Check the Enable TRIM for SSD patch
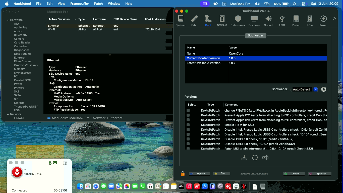Image resolution: width=343 pixels, height=193 pixels. pos(188,125)
